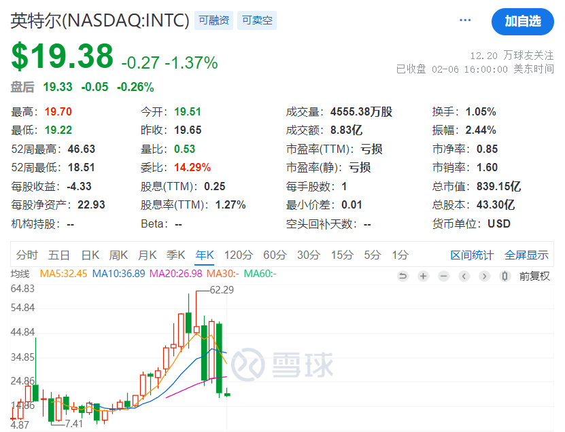Click the 成交量 value 4555.38万股
The width and height of the screenshot is (565, 432).
pyautogui.click(x=362, y=111)
